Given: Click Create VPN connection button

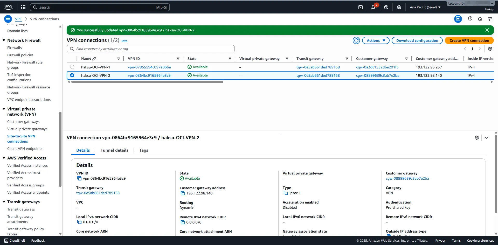Looking at the screenshot, I should tap(469, 40).
